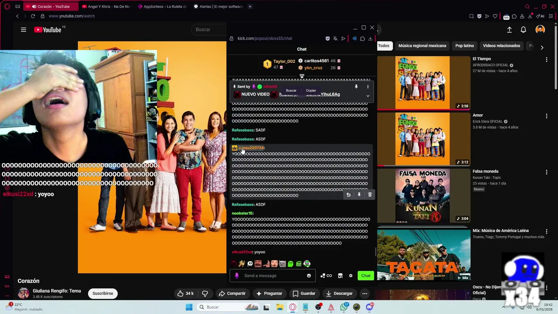Pin the highlighted chat message
Screen dimensions: 558x314
pos(359,195)
